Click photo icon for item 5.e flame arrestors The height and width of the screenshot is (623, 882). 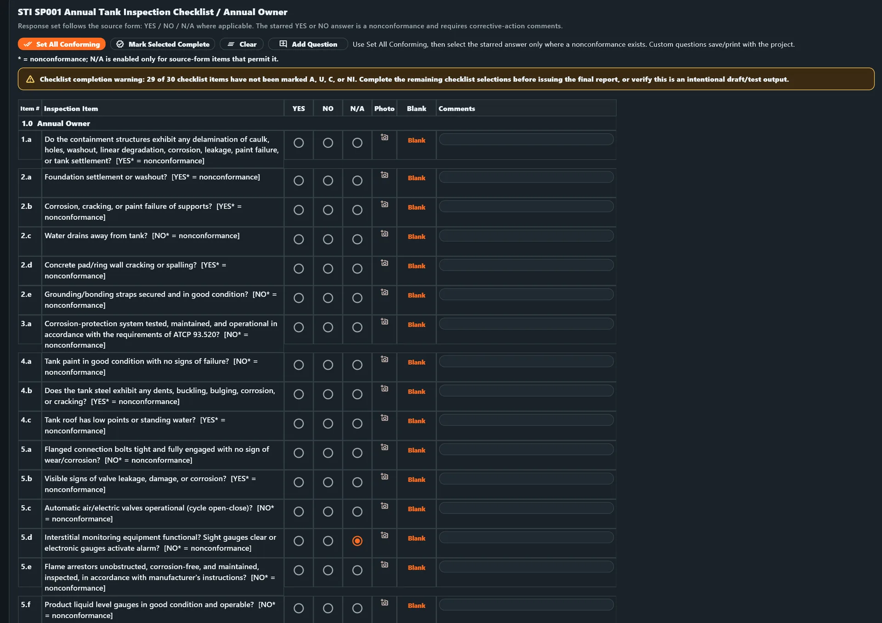pyautogui.click(x=384, y=565)
